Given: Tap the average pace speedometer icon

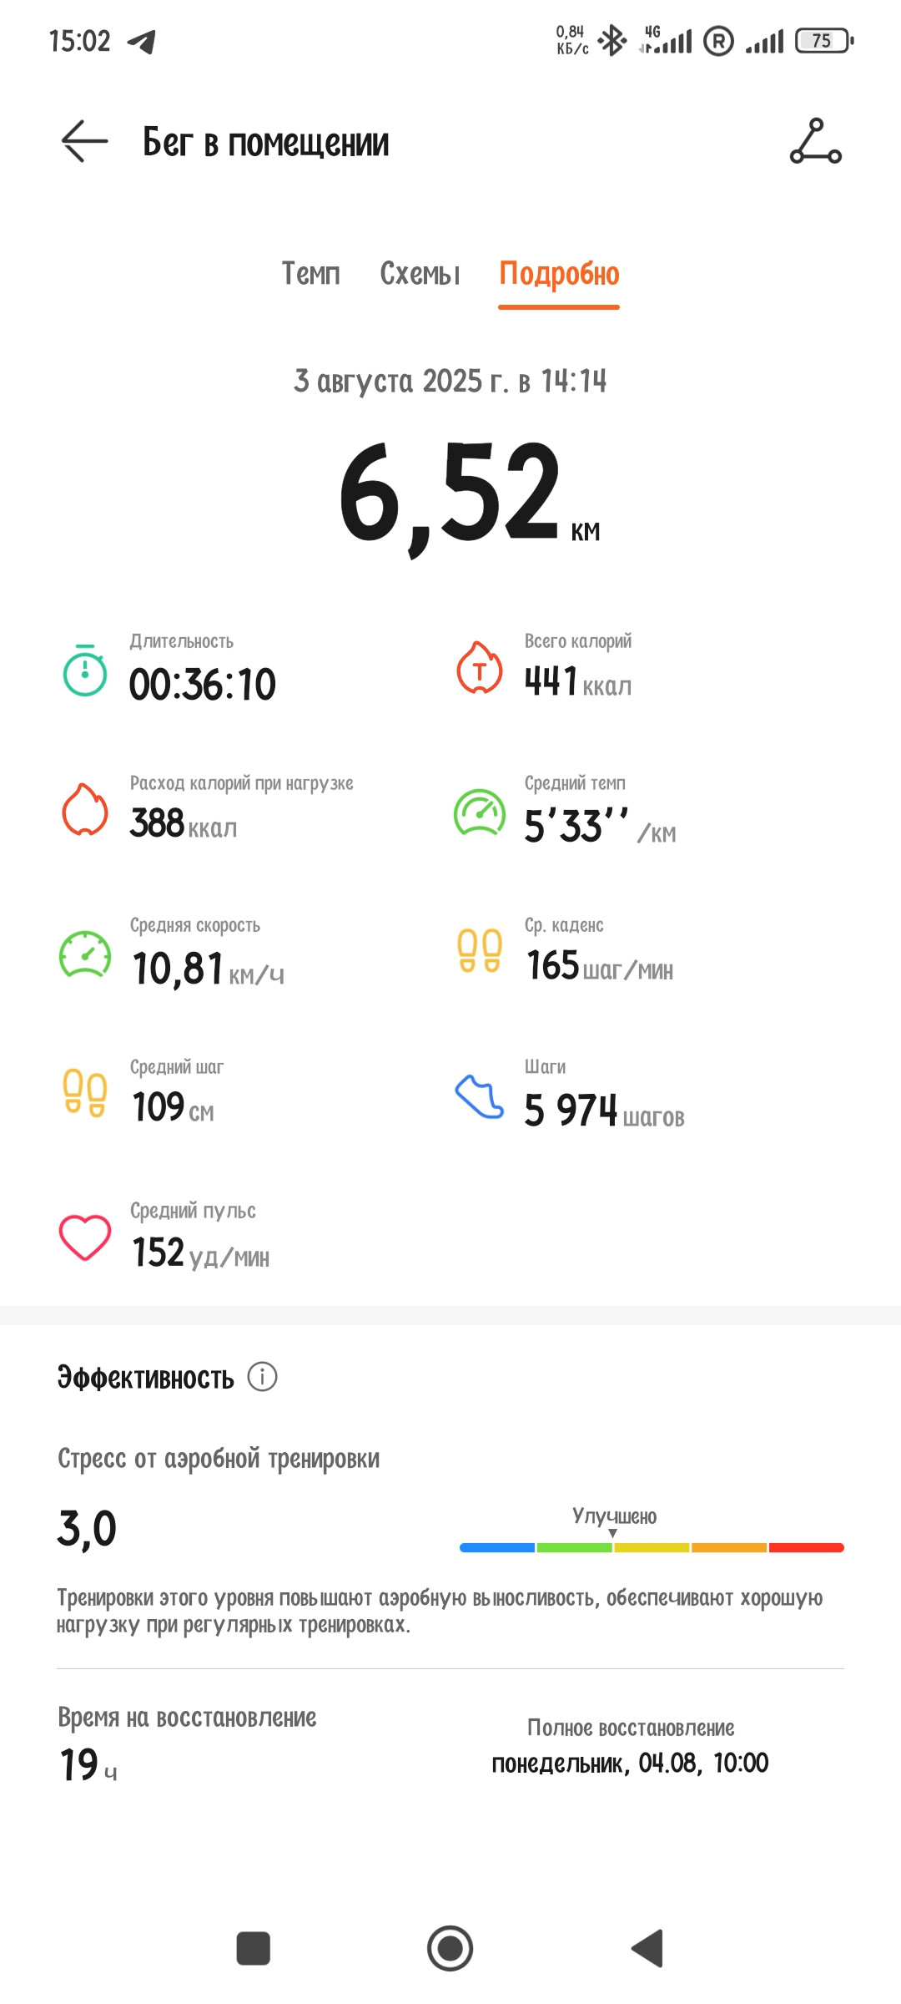Looking at the screenshot, I should point(479,812).
